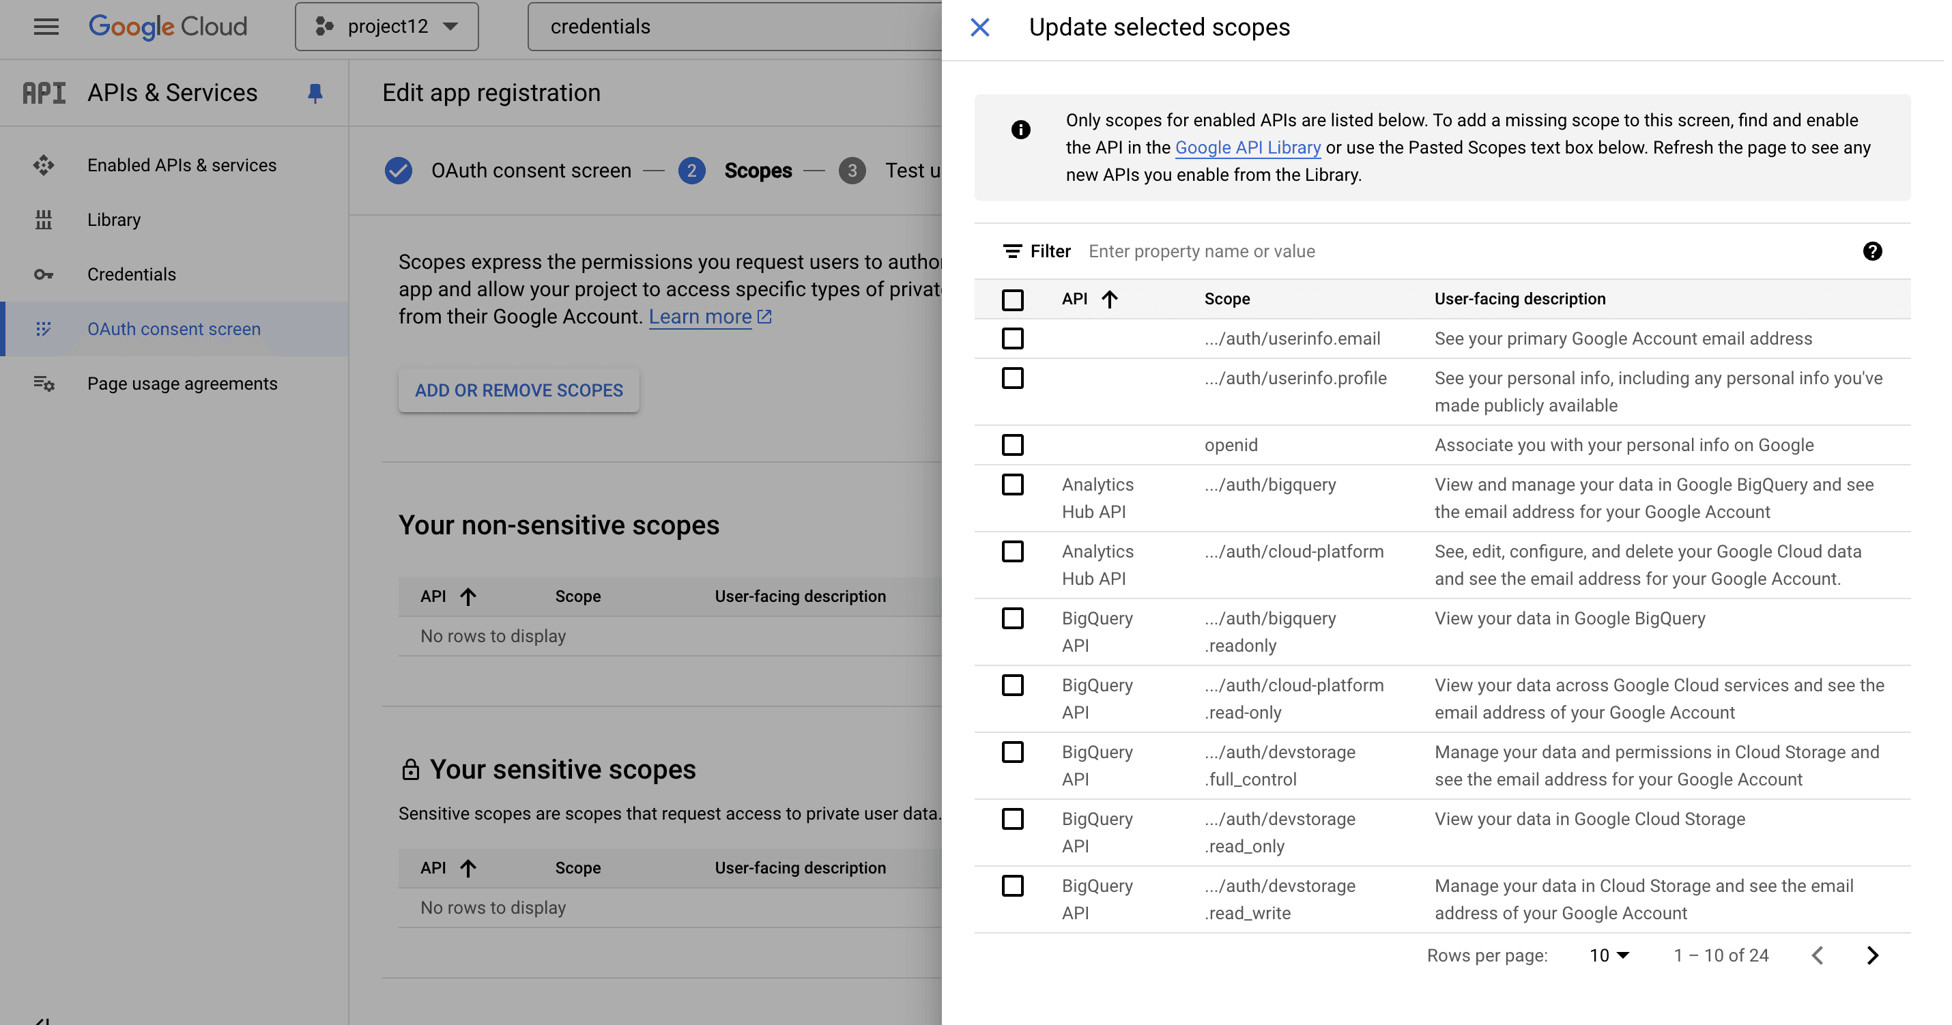Go to the next page of scopes
Image resolution: width=1952 pixels, height=1025 pixels.
pyautogui.click(x=1872, y=955)
